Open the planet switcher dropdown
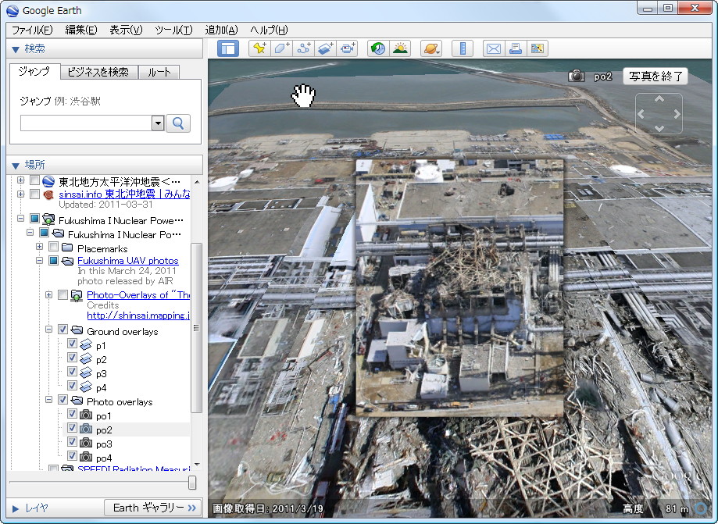The width and height of the screenshot is (718, 524). tap(431, 48)
